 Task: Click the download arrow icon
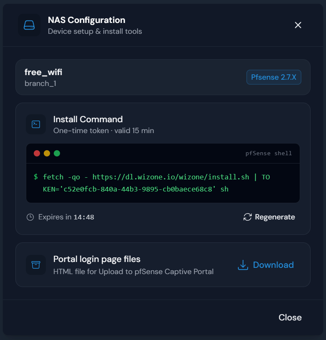coord(243,265)
